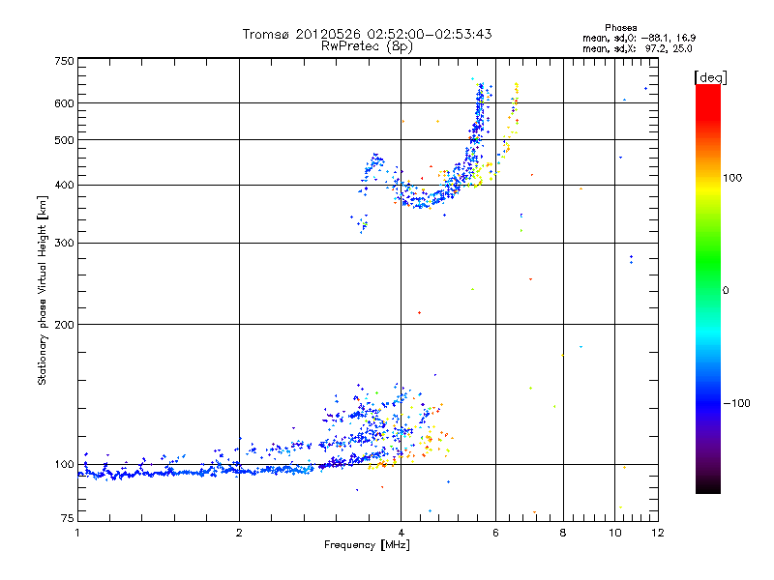Click the y-axis tick label '200'
This screenshot has height=580, width=774.
(64, 325)
